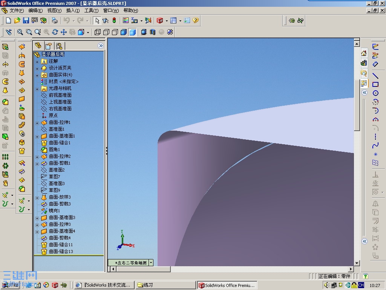Image resolution: width=386 pixels, height=290 pixels.
Task: Open the 编辑(E) menu
Action: tap(35, 10)
